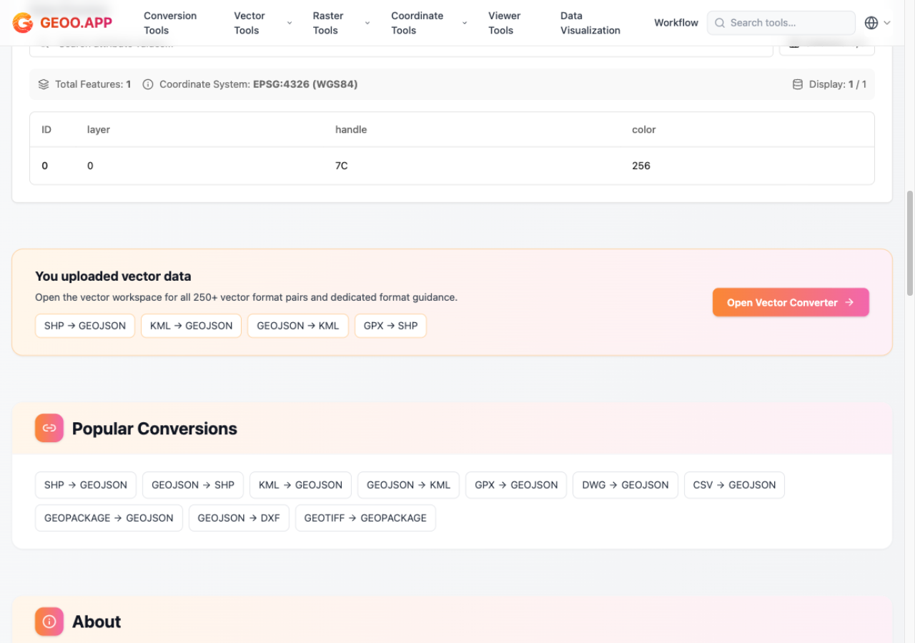
Task: Click the search magnifier icon in header
Action: tap(720, 23)
